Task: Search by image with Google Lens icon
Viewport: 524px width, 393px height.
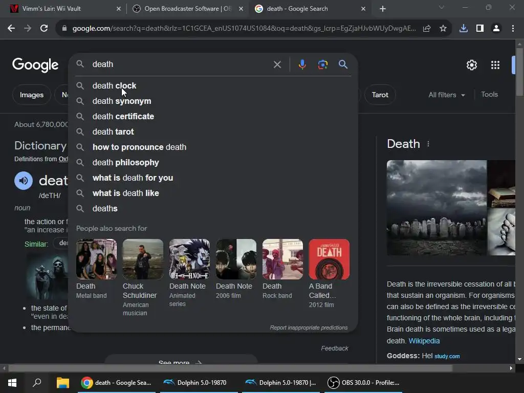Action: click(x=322, y=64)
